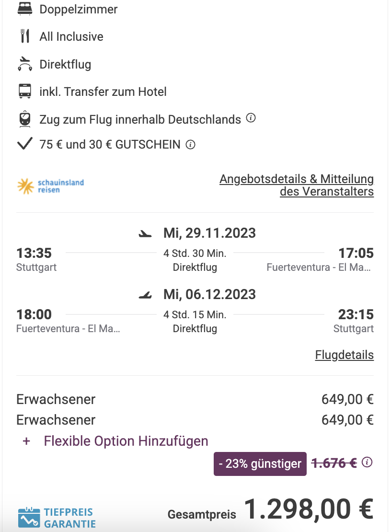This screenshot has height=532, width=391.
Task: Click the cutlery icon beside All Inclusive
Action: click(x=25, y=36)
